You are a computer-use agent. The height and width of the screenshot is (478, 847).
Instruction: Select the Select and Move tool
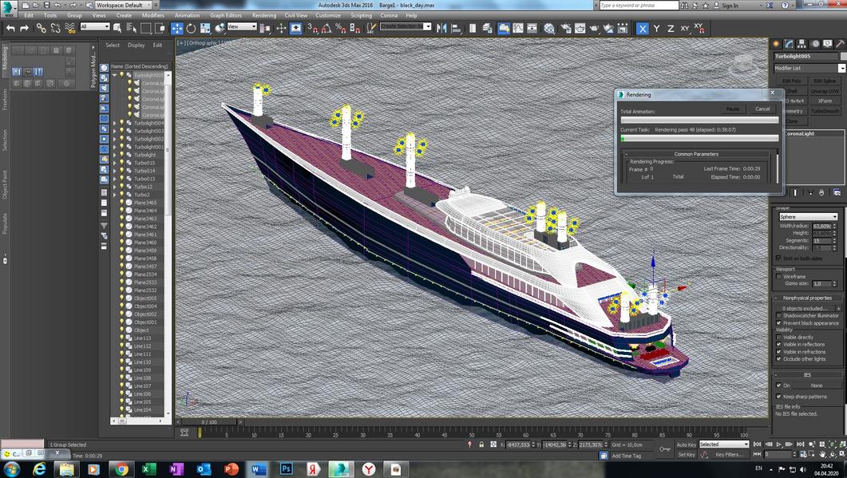tap(177, 28)
